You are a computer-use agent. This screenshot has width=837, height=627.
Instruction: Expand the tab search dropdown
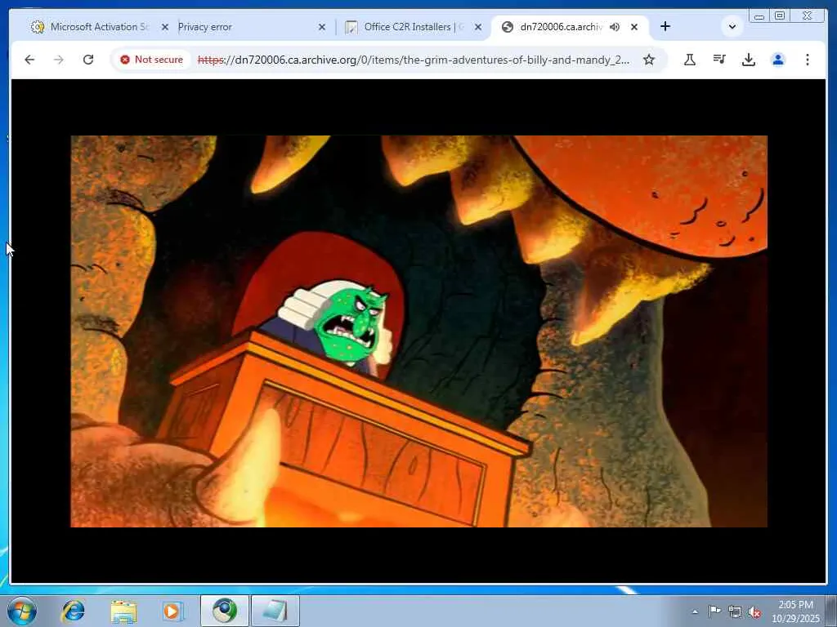coord(732,27)
